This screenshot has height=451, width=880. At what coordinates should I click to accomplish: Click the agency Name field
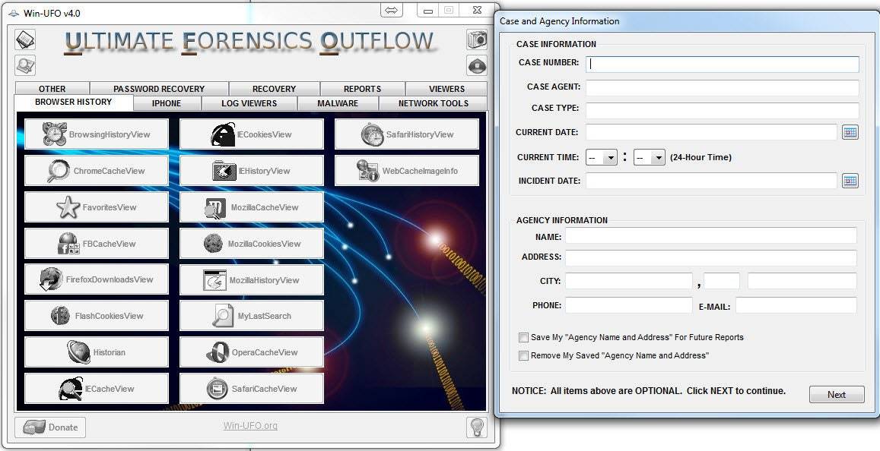711,235
